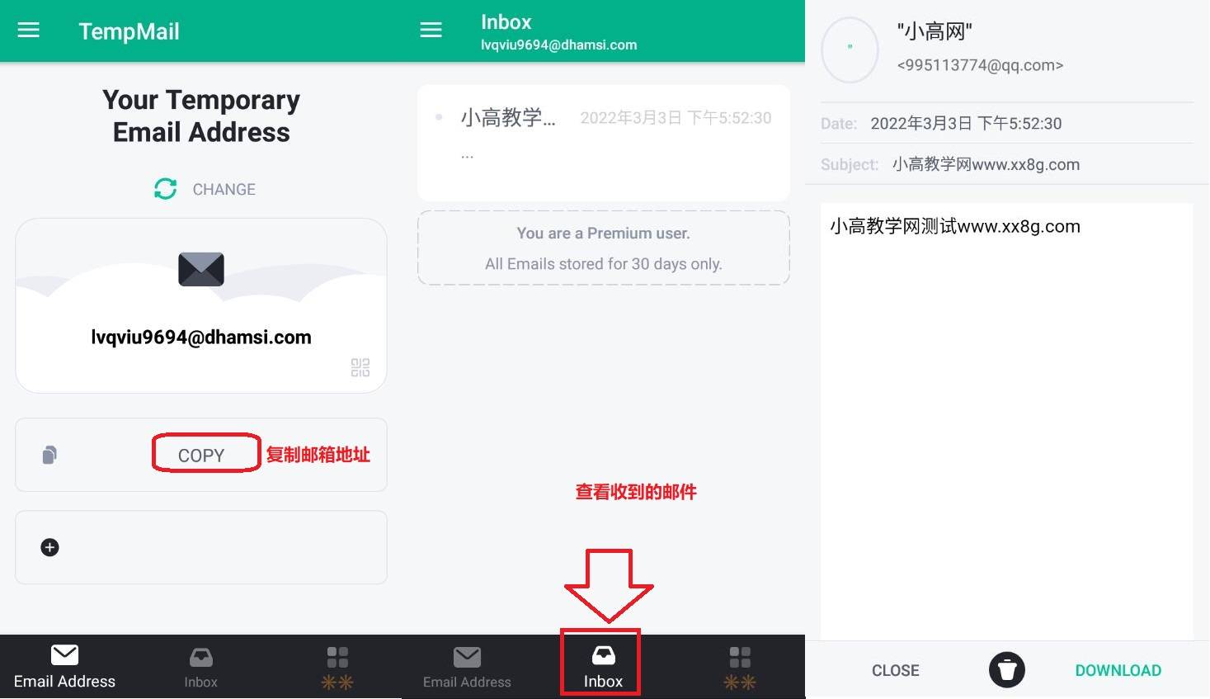
Task: Open the four-squares tab in middle screen
Action: pos(740,668)
